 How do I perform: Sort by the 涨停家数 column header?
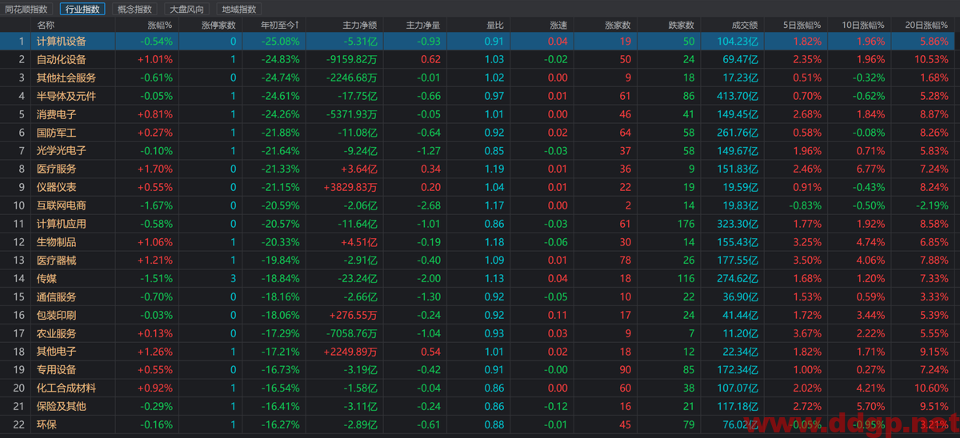point(218,25)
